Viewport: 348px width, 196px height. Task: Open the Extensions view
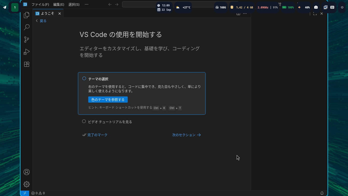tap(27, 64)
